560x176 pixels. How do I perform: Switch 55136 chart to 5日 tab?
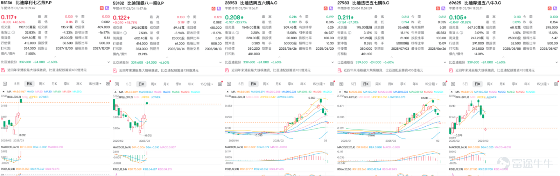tap(17, 84)
